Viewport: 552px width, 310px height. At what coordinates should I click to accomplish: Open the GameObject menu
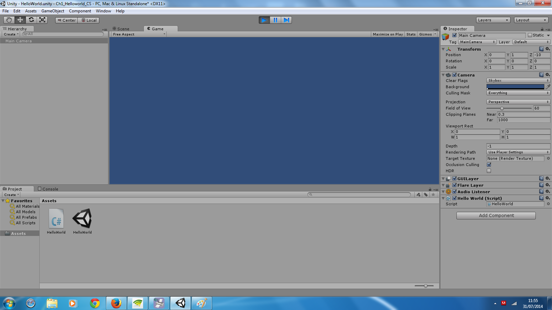53,11
